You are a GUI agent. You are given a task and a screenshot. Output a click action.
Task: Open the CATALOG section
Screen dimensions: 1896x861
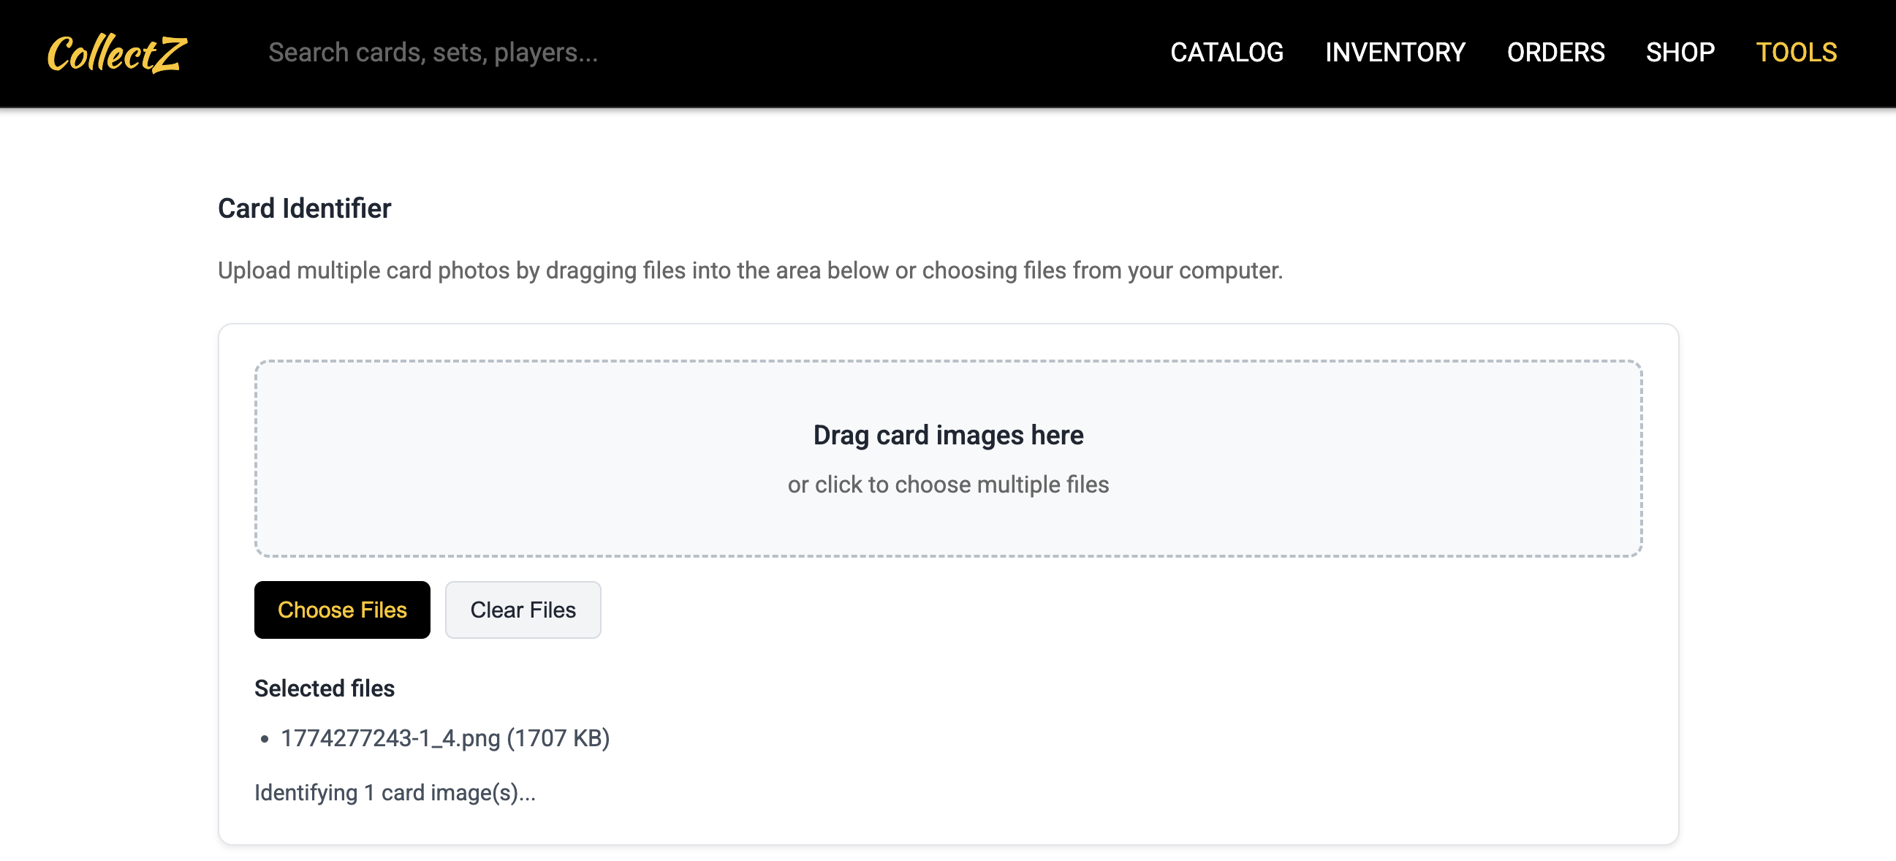coord(1226,52)
